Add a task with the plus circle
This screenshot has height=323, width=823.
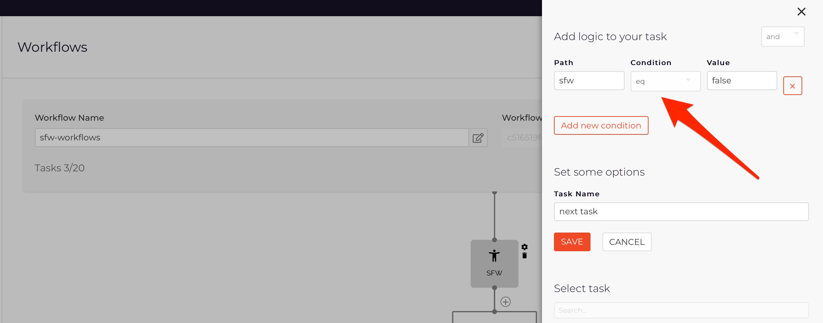click(x=505, y=302)
